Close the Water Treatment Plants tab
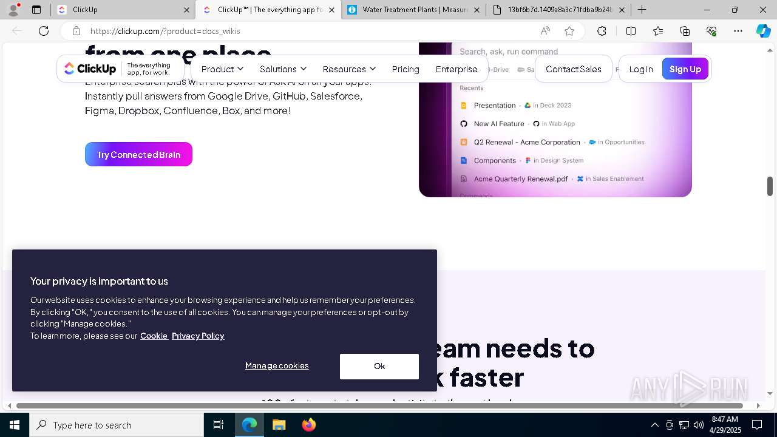Screen dimensions: 777x437 (x=477, y=10)
